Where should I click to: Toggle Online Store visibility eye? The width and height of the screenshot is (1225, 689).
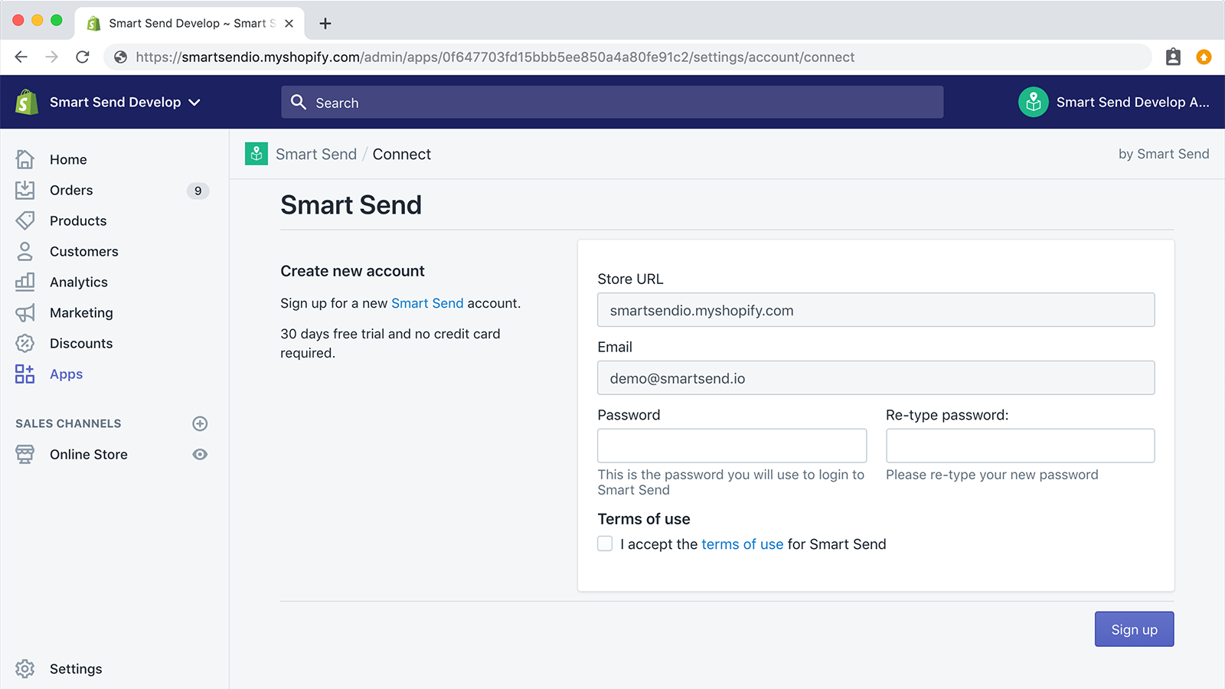200,454
